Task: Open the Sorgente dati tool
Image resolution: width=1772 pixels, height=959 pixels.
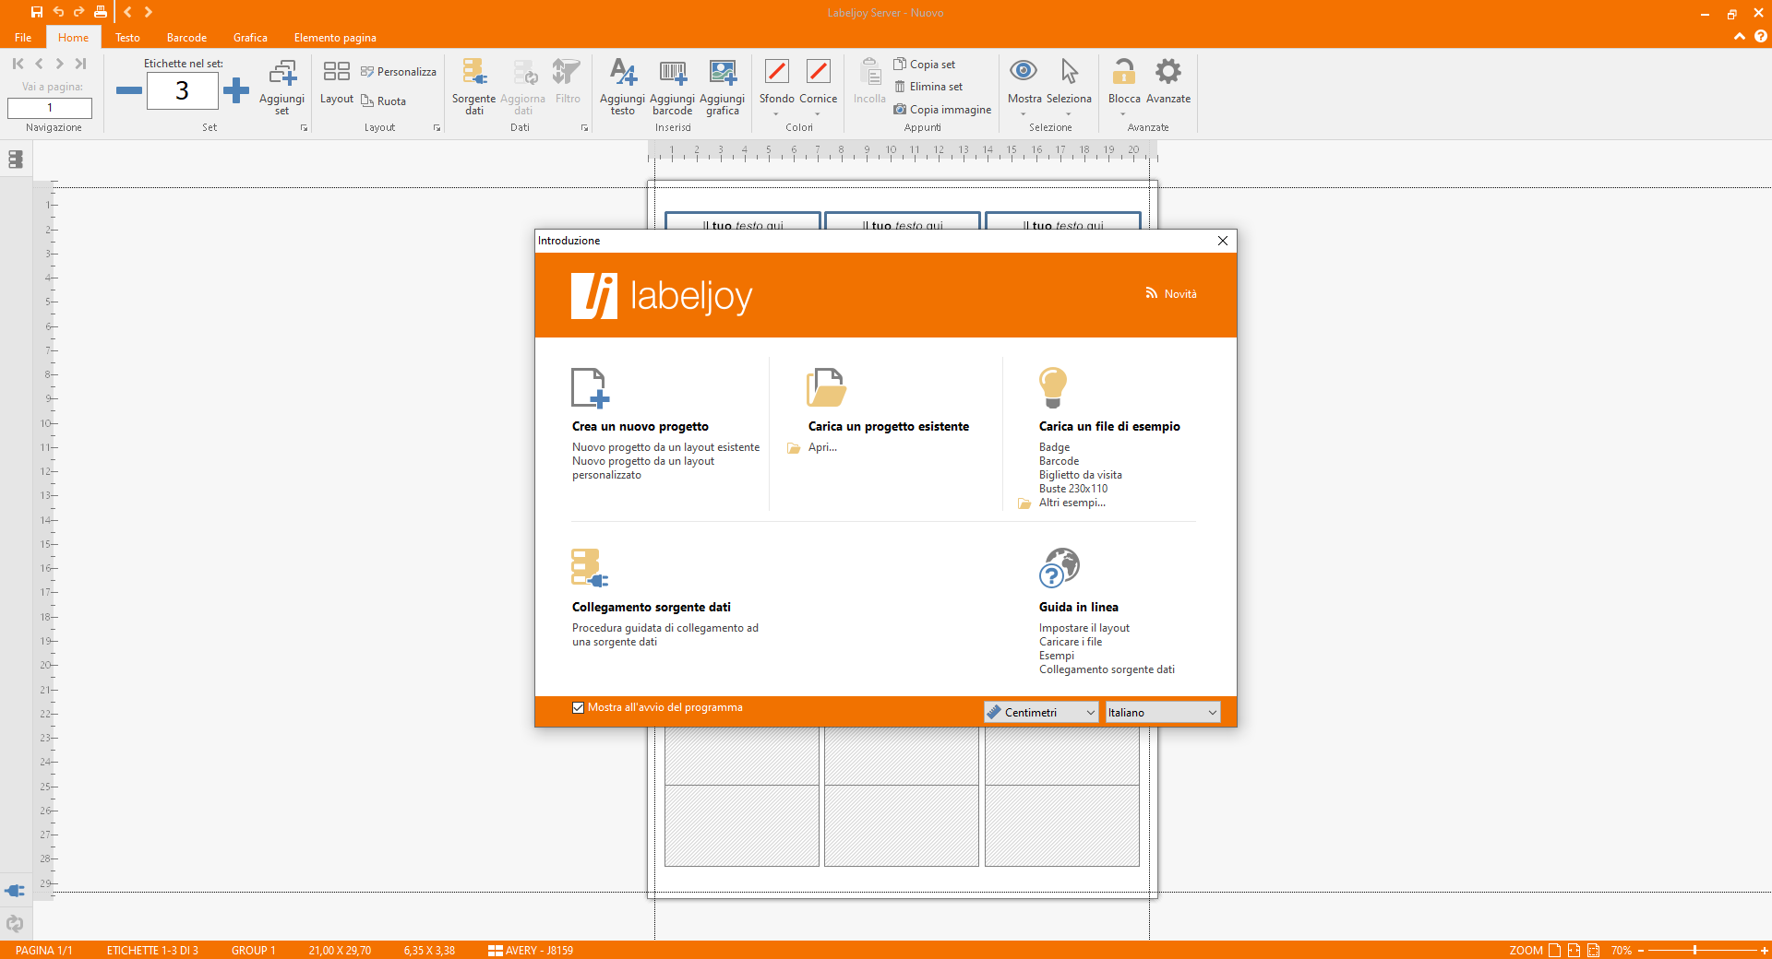Action: click(x=473, y=73)
